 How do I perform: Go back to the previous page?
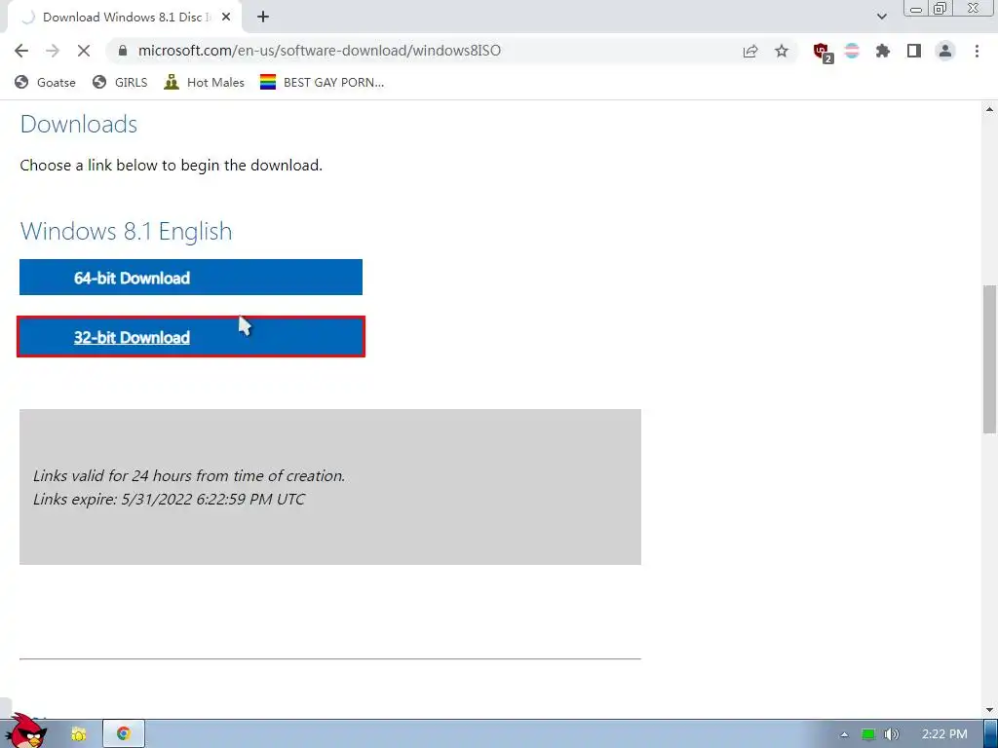pos(21,51)
